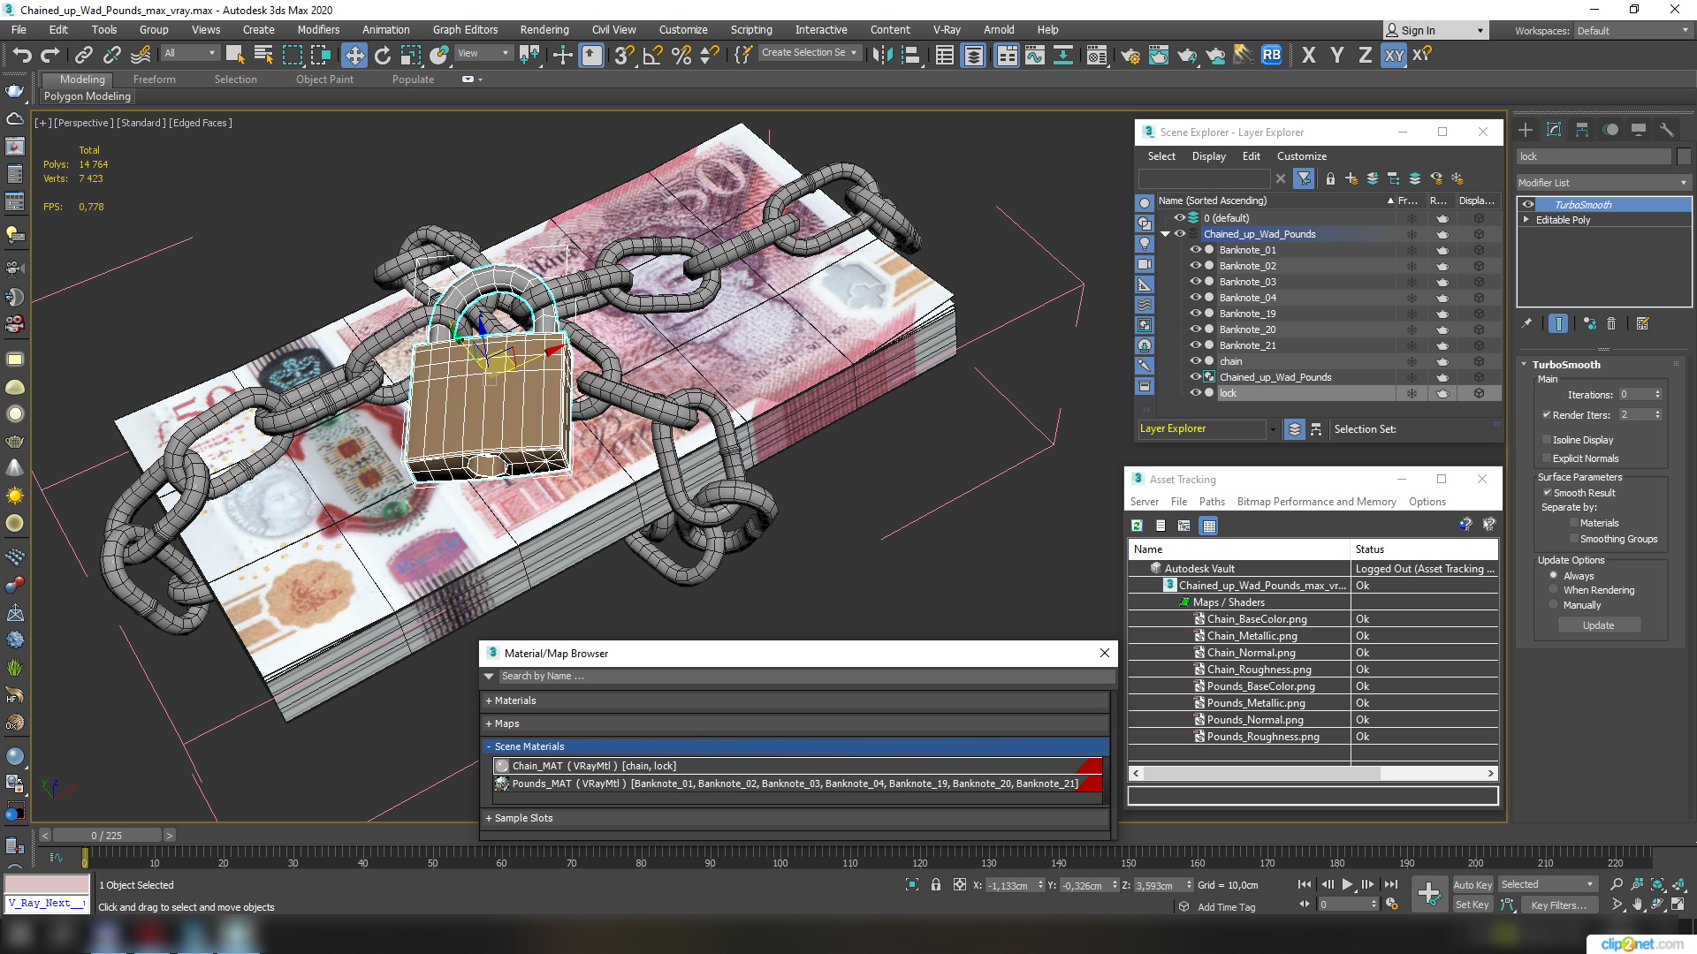Select the Chain_MAT material row
Screen dimensions: 1697x954
point(796,766)
